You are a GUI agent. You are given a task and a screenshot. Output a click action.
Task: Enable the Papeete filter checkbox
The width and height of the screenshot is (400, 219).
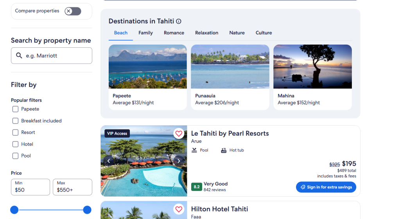pos(16,109)
